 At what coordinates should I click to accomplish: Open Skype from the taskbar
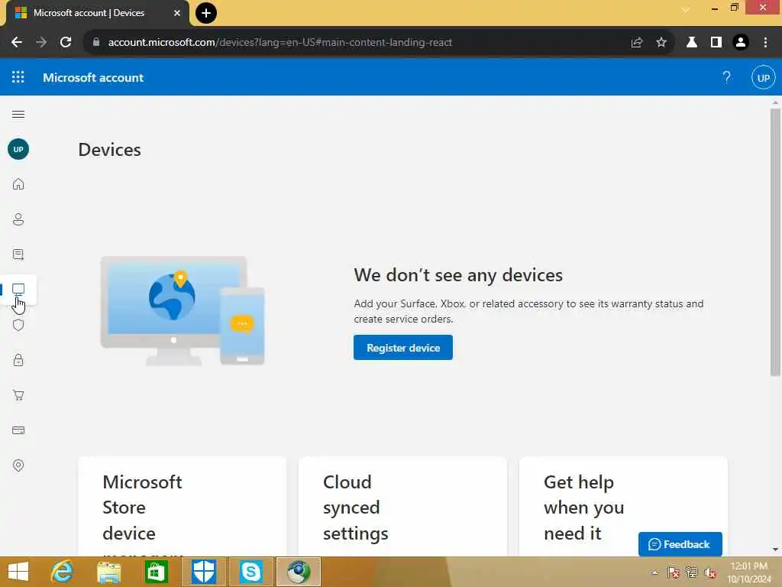click(x=250, y=572)
